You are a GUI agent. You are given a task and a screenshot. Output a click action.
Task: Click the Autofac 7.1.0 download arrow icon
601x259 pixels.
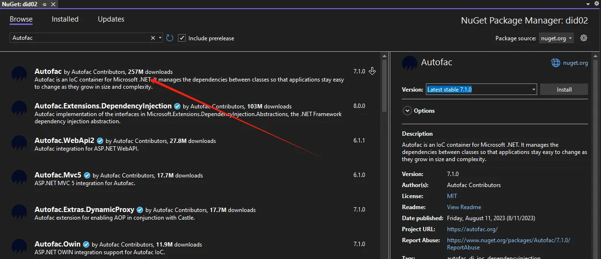pos(372,71)
